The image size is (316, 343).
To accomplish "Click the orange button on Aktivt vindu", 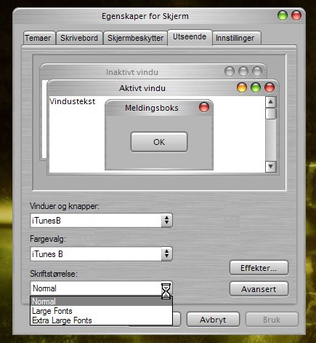I will click(x=242, y=87).
